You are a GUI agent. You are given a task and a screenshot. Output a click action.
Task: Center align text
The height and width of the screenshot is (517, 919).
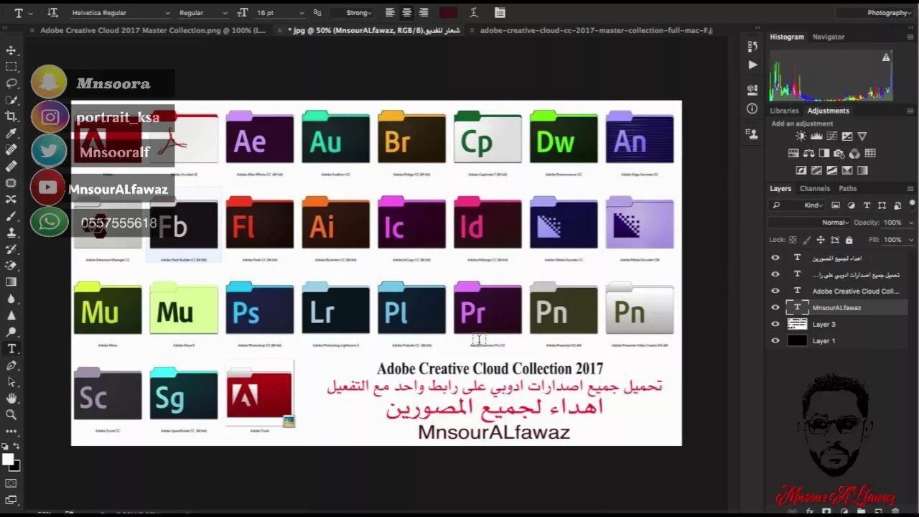[407, 13]
